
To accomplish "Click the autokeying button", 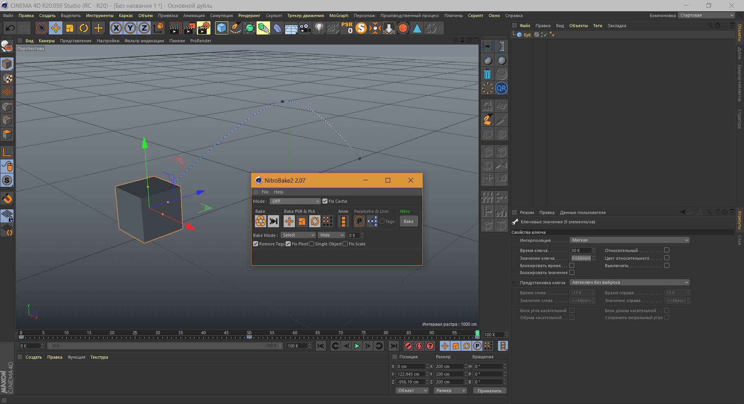I will (x=419, y=346).
